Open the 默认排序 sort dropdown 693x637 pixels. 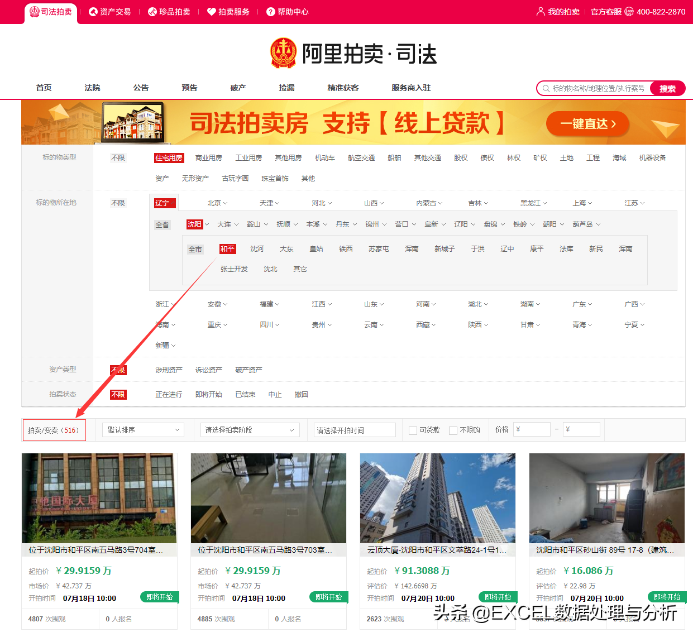point(144,430)
